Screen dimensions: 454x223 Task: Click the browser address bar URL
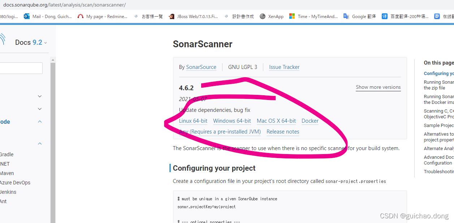64,5
